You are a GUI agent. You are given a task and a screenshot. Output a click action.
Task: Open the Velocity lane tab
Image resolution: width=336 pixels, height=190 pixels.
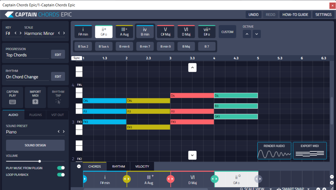(x=142, y=166)
